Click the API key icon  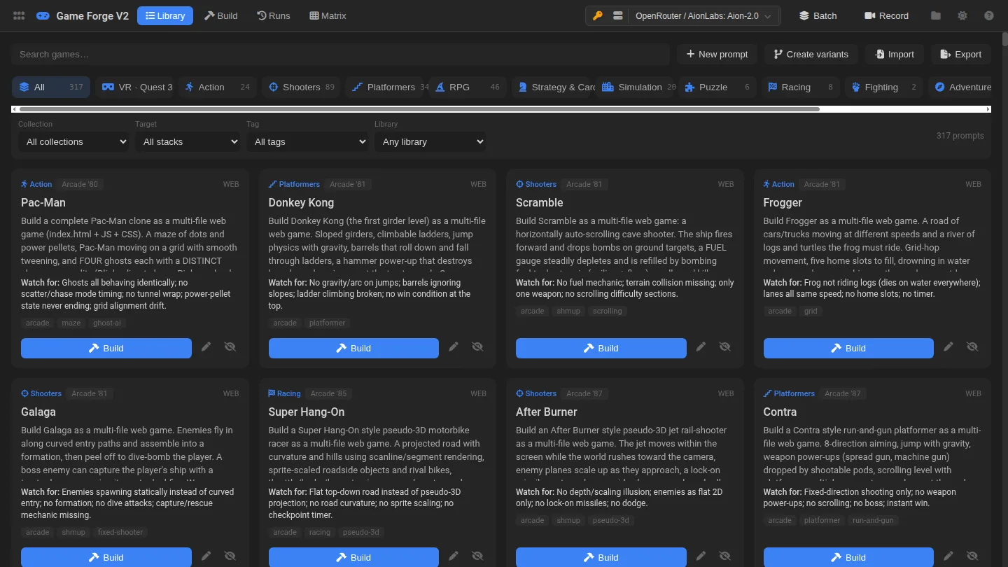[598, 15]
